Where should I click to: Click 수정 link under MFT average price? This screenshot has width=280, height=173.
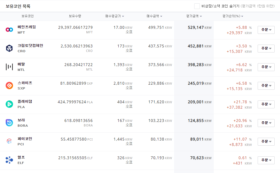click(x=129, y=32)
